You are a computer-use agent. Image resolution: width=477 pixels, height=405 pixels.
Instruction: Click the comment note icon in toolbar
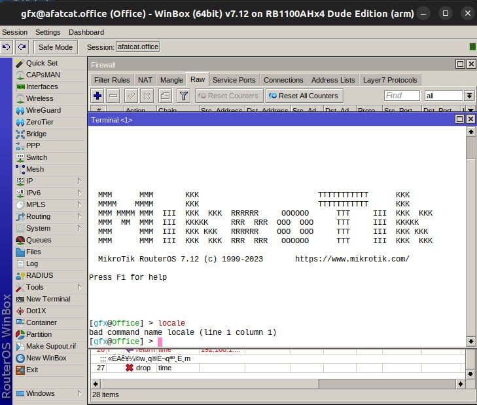point(165,96)
